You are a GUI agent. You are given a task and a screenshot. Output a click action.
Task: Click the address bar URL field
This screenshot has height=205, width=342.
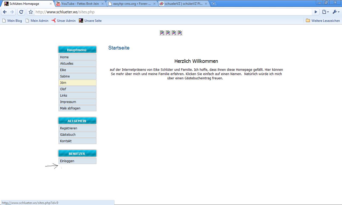[x=171, y=12]
